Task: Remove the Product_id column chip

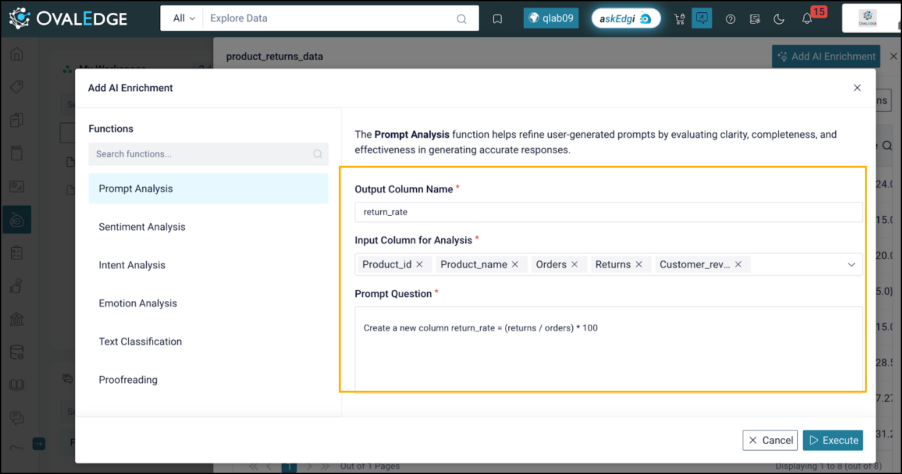Action: click(420, 264)
